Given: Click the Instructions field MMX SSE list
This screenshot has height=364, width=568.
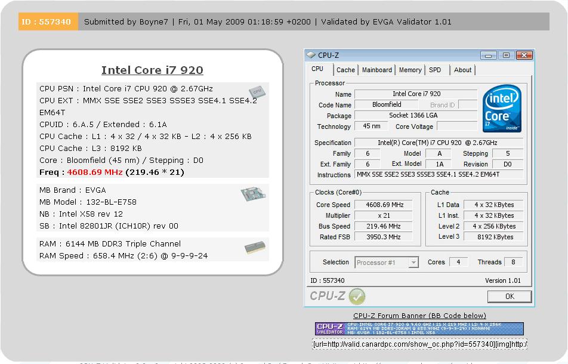Looking at the screenshot, I should pos(439,175).
